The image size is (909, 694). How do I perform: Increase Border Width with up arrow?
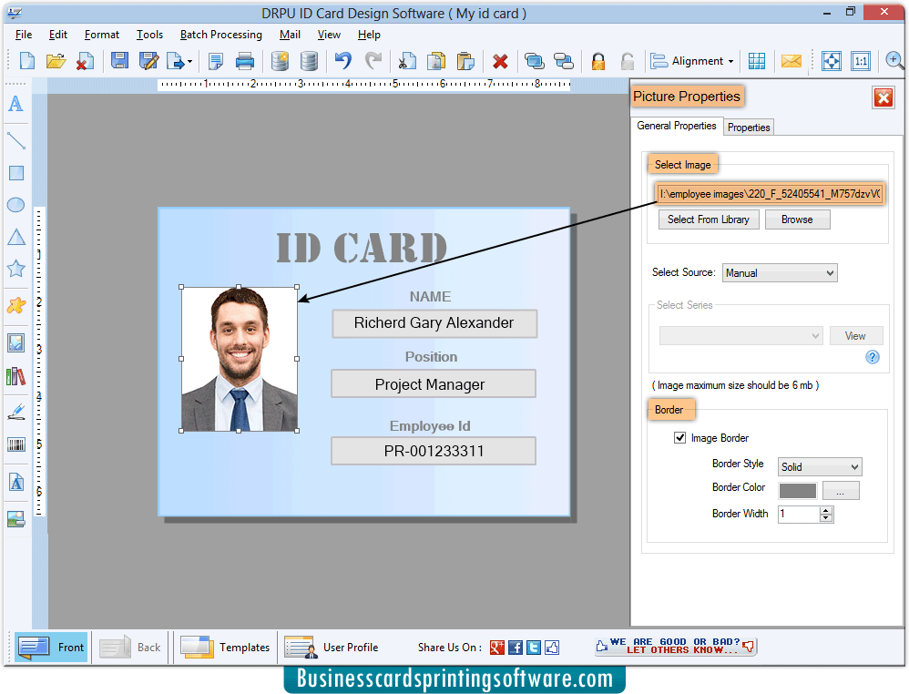[827, 510]
